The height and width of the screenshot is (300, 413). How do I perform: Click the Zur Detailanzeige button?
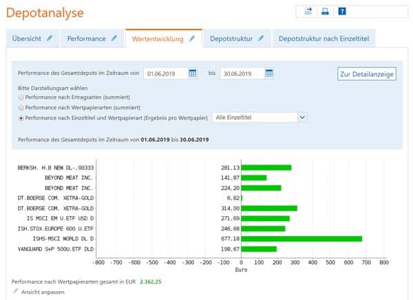coord(367,74)
